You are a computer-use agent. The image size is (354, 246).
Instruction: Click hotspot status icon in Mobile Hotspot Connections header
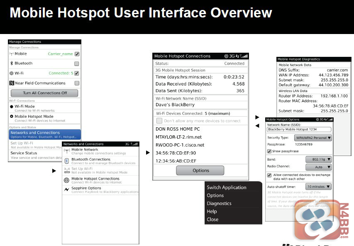coord(226,56)
